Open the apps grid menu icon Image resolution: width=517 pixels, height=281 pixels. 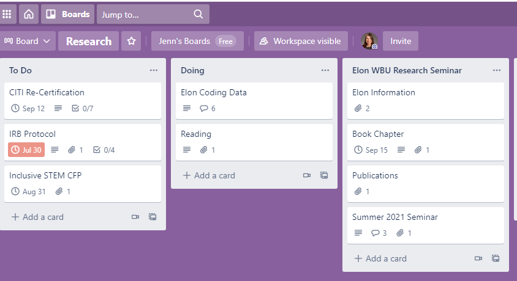coord(7,14)
